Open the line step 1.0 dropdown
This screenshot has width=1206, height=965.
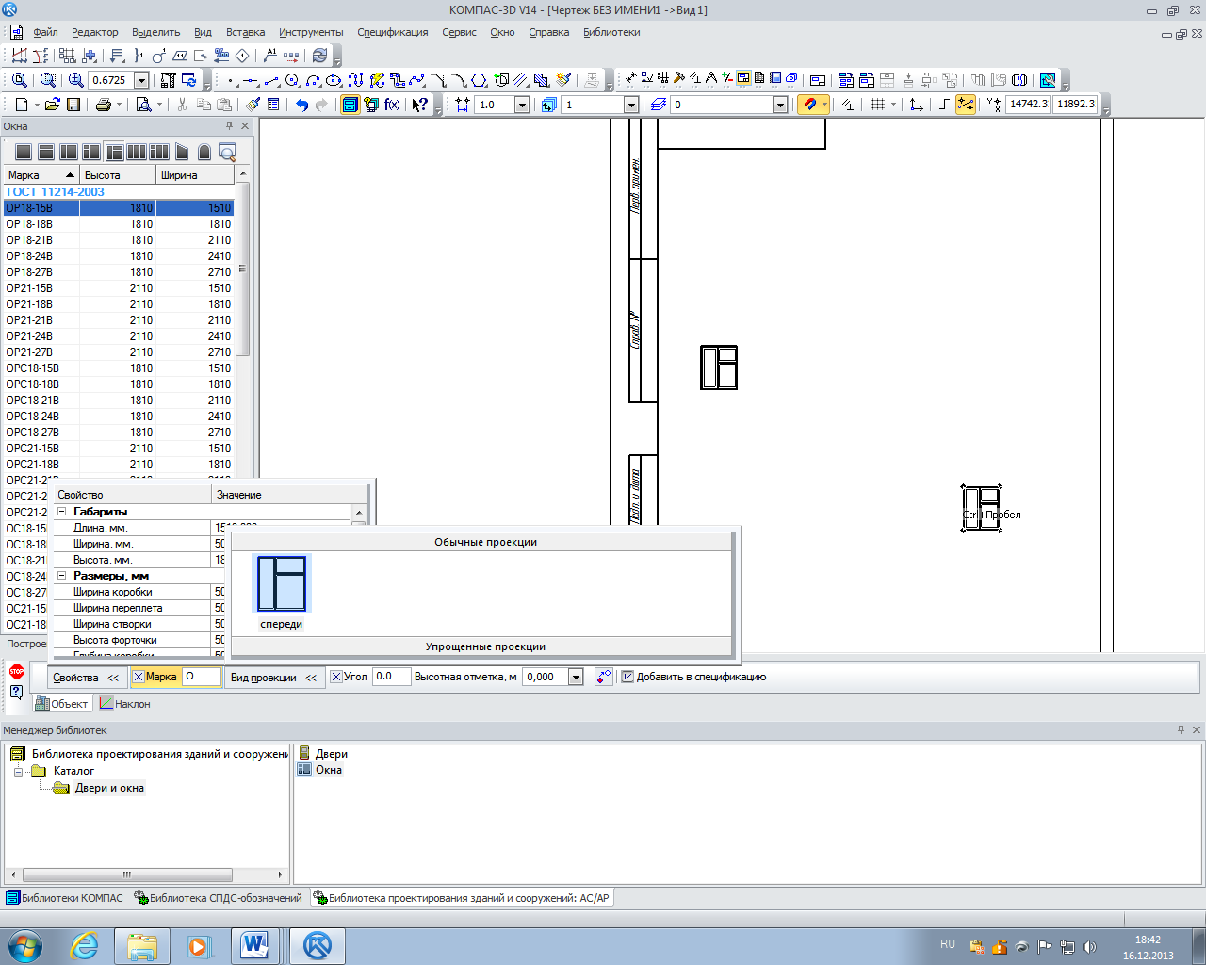coord(522,105)
